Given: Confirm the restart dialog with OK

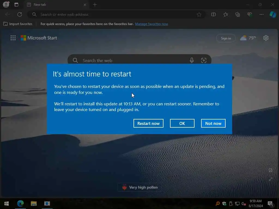Looking at the screenshot, I should pos(182,123).
